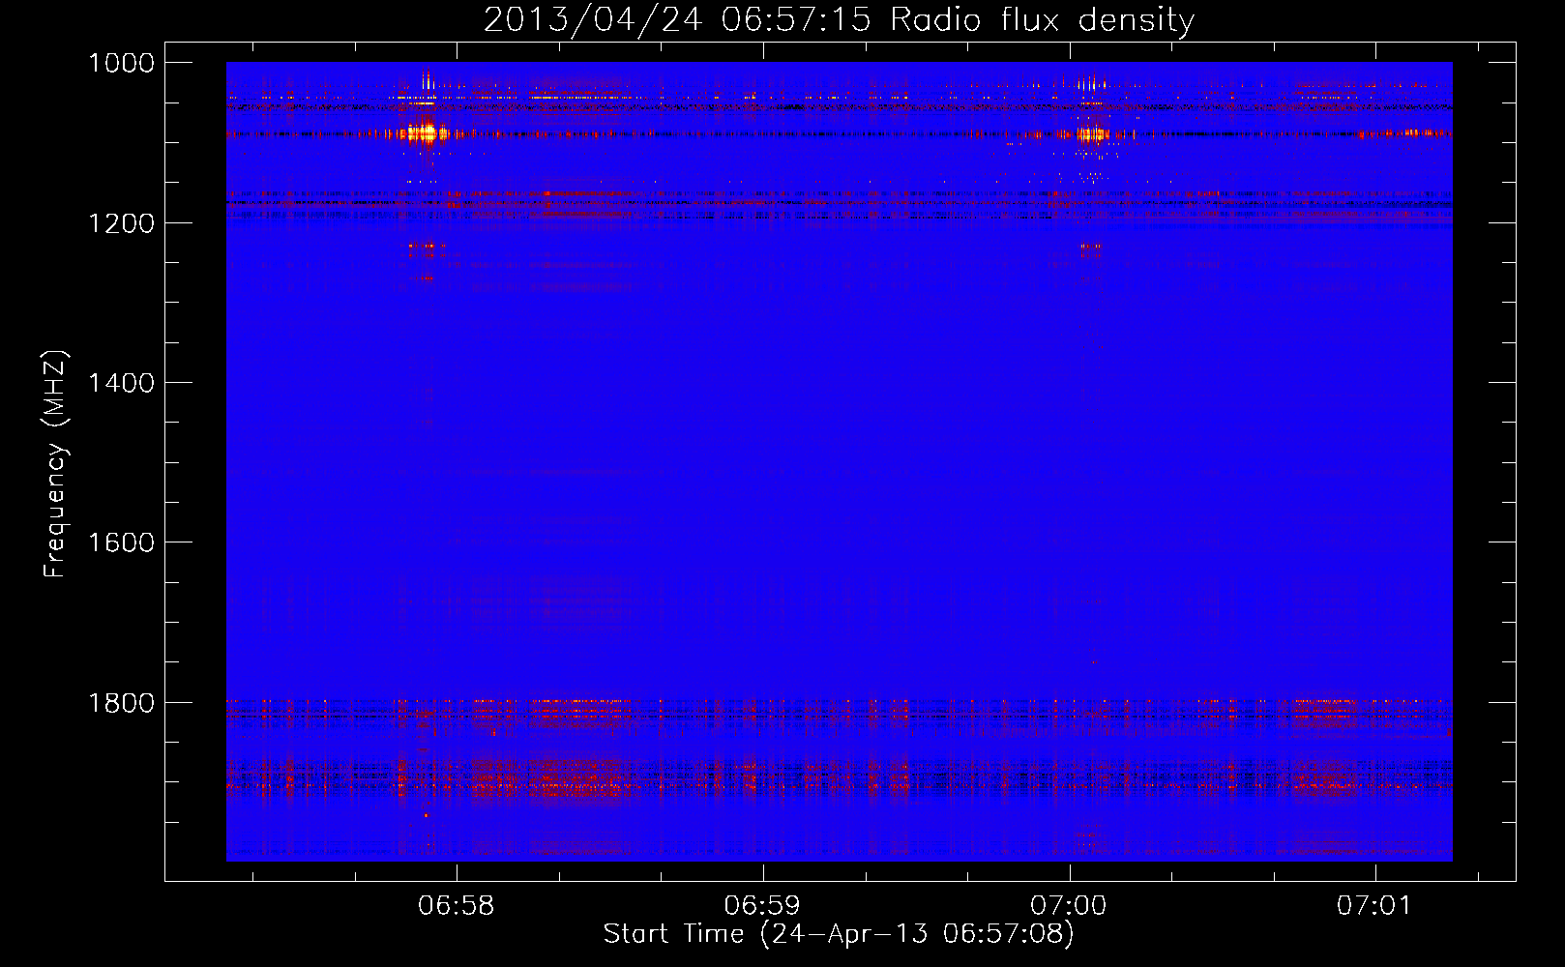Click the plot title '2013/04/24 06:57:15 Radio flux density'
Viewport: 1565px width, 967px height.
(839, 20)
